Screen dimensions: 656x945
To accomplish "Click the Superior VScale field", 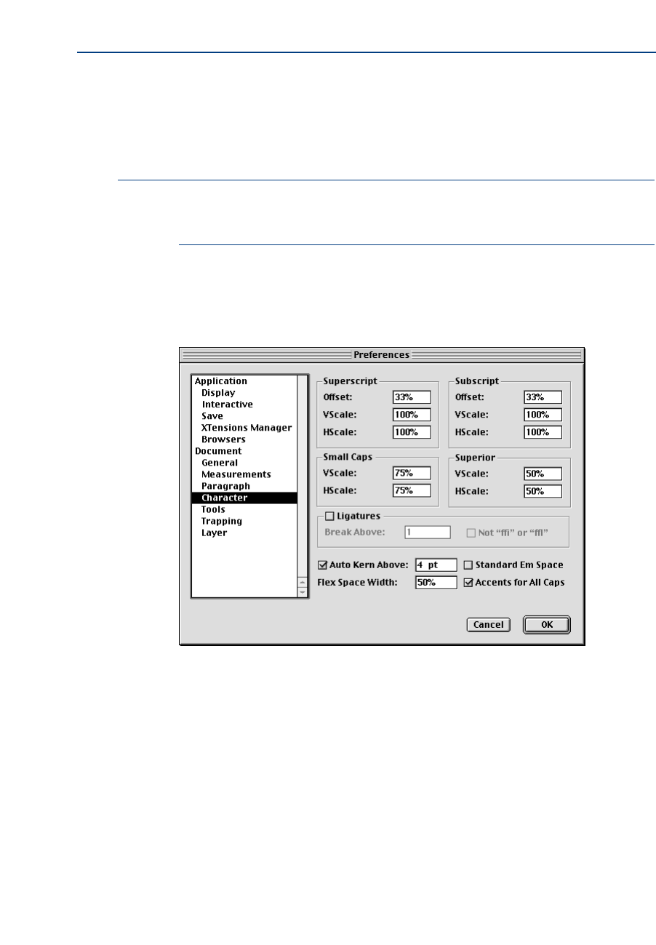I will 543,474.
